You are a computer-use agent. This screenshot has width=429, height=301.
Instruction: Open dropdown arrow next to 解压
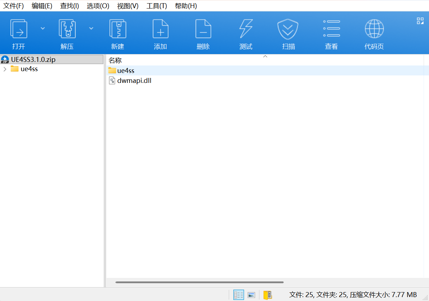pyautogui.click(x=91, y=28)
